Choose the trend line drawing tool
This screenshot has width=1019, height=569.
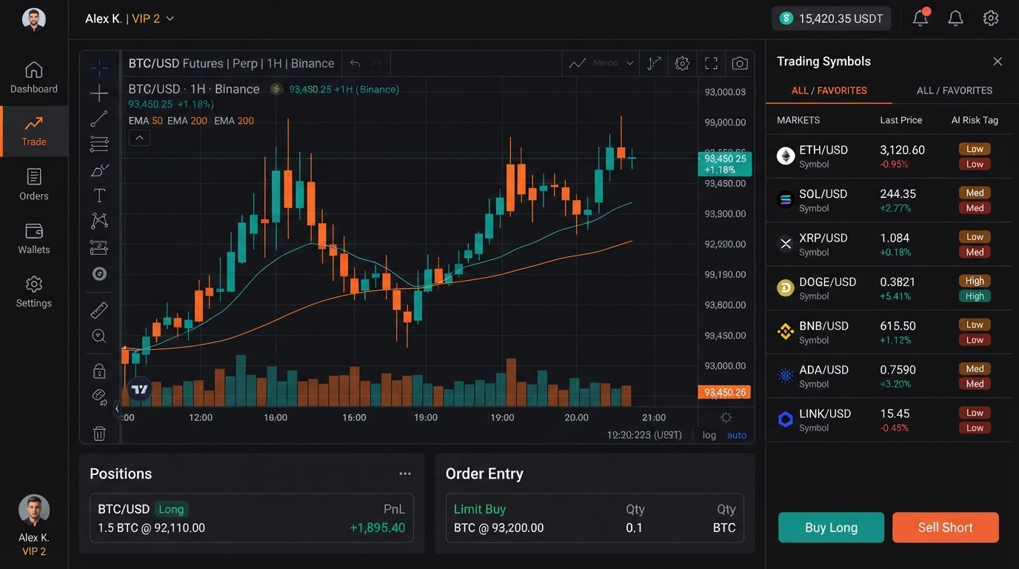[99, 119]
